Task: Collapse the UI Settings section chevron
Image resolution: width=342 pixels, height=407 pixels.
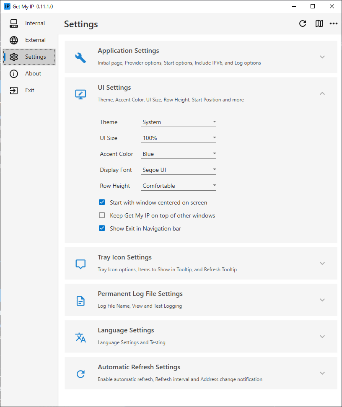Action: click(322, 93)
